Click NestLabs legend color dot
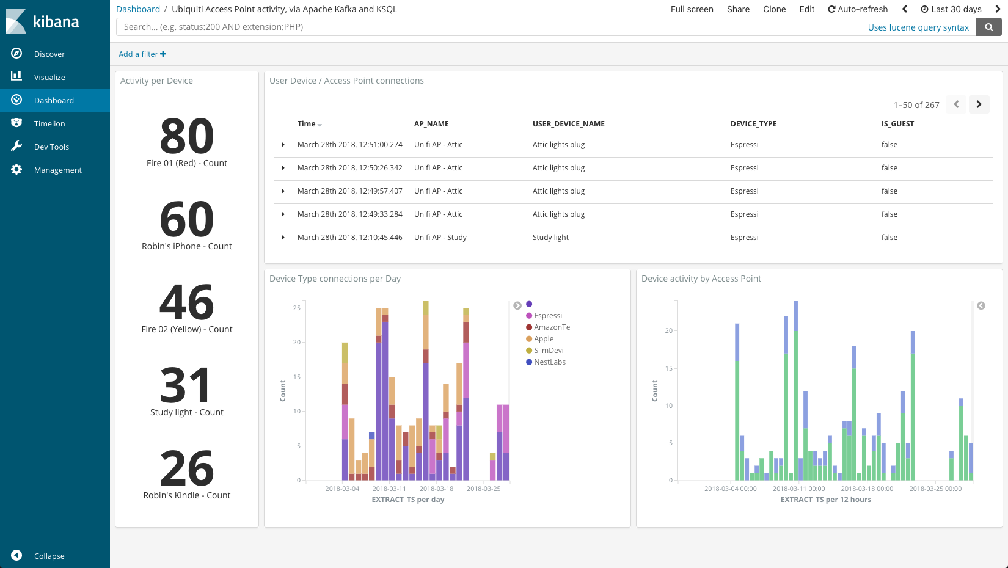Viewport: 1008px width, 568px height. tap(529, 362)
